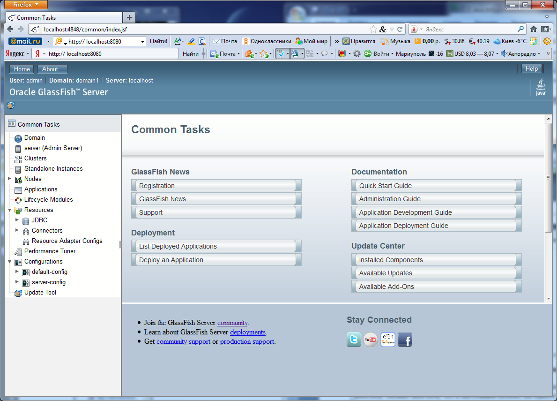Open Installed Components

coord(436,260)
